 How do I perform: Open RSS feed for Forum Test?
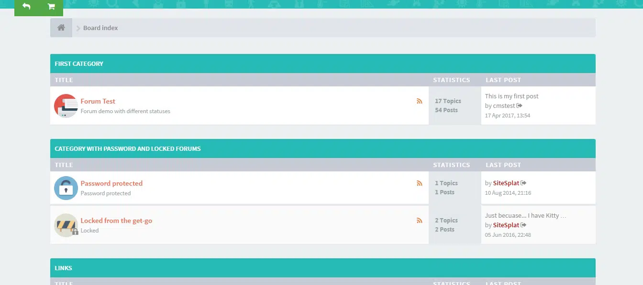(420, 101)
